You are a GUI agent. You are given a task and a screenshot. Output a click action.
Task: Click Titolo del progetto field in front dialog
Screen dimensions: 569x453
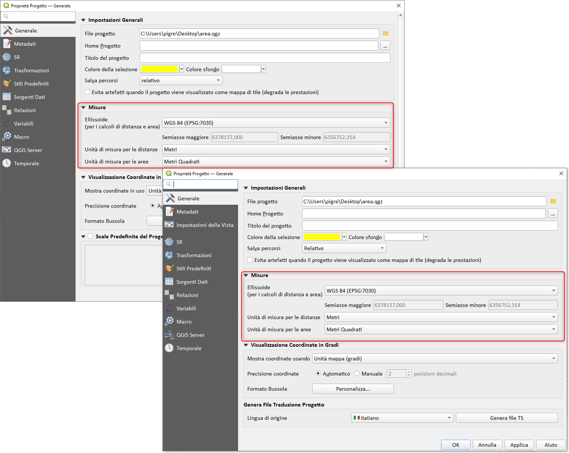429,226
